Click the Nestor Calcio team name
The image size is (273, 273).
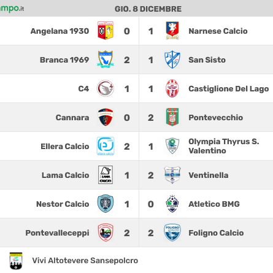[x=63, y=204]
